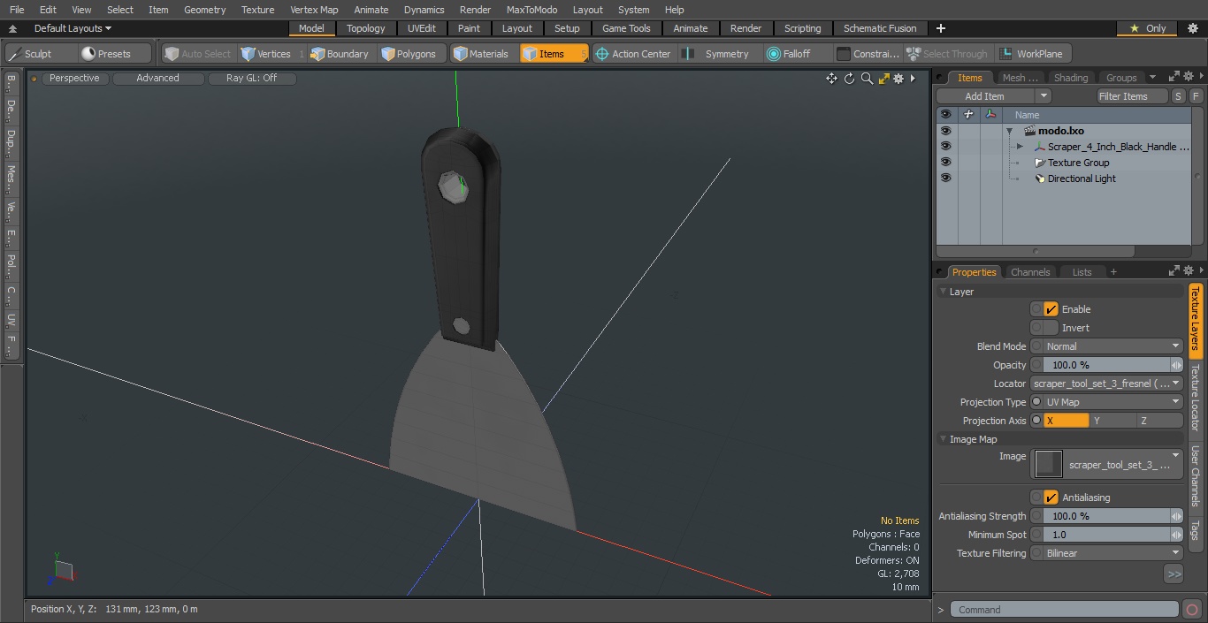1208x623 pixels.
Task: Switch to Materials selection mode
Action: point(484,54)
